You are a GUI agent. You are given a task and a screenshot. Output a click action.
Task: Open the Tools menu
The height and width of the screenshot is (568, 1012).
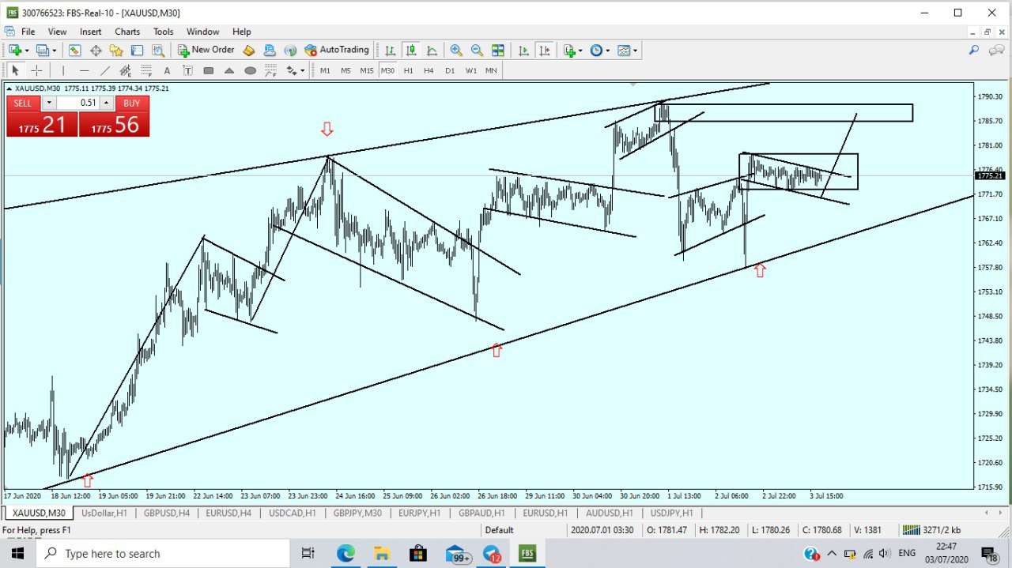coord(163,32)
